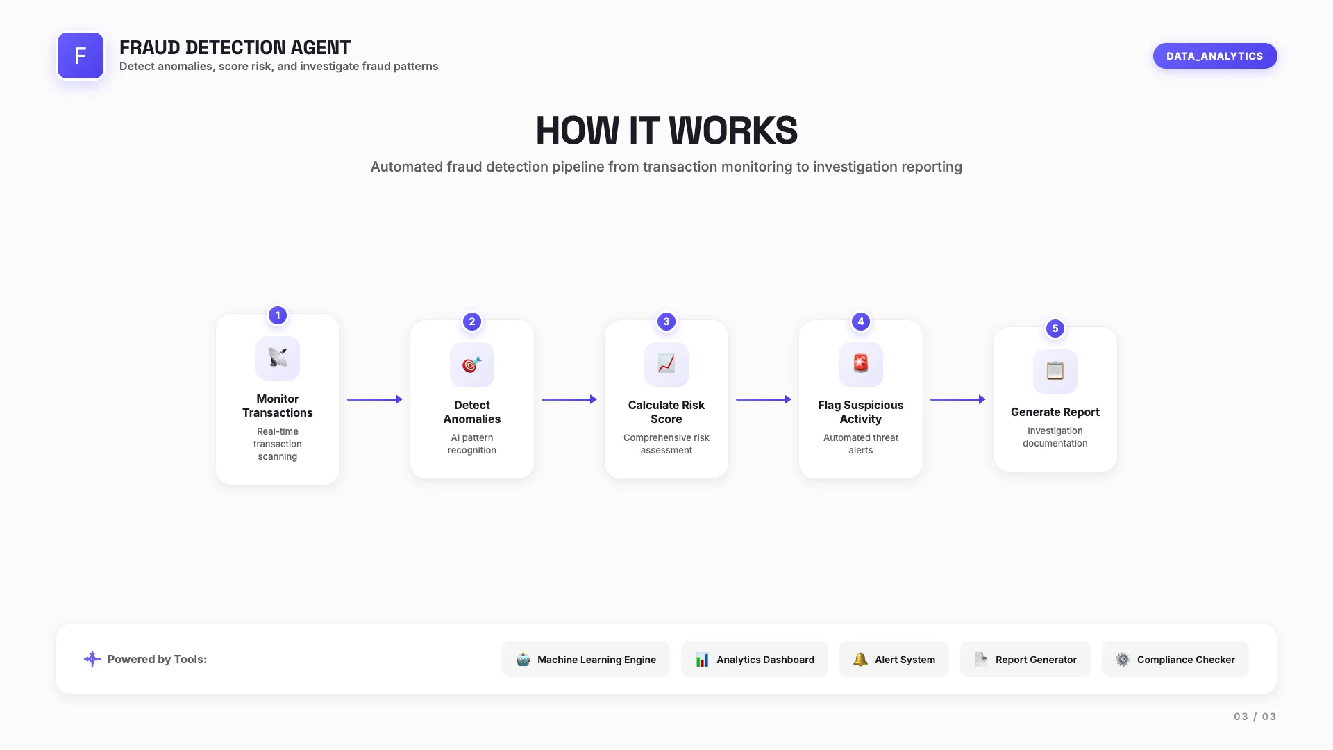Click the step number 1 circle badge
The height and width of the screenshot is (750, 1333).
click(278, 315)
